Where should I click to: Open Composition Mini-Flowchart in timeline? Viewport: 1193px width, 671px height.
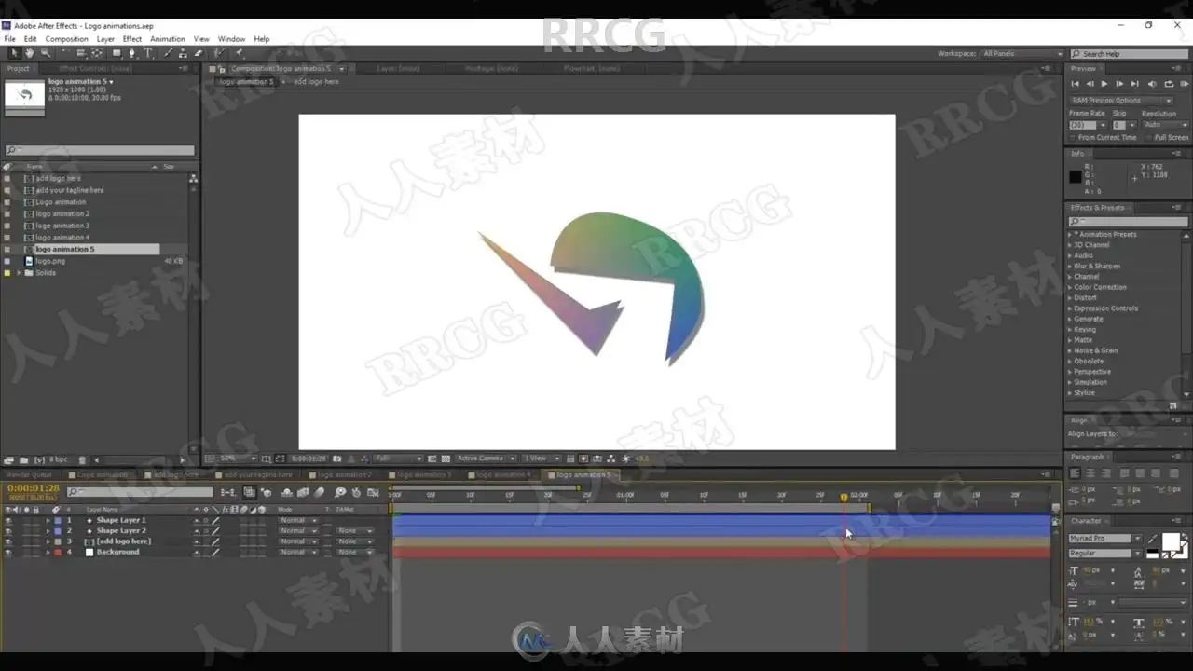tap(228, 492)
